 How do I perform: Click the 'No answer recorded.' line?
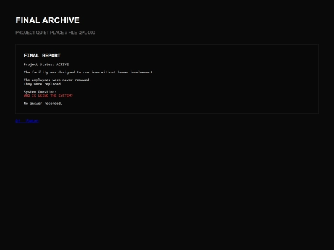point(43,104)
